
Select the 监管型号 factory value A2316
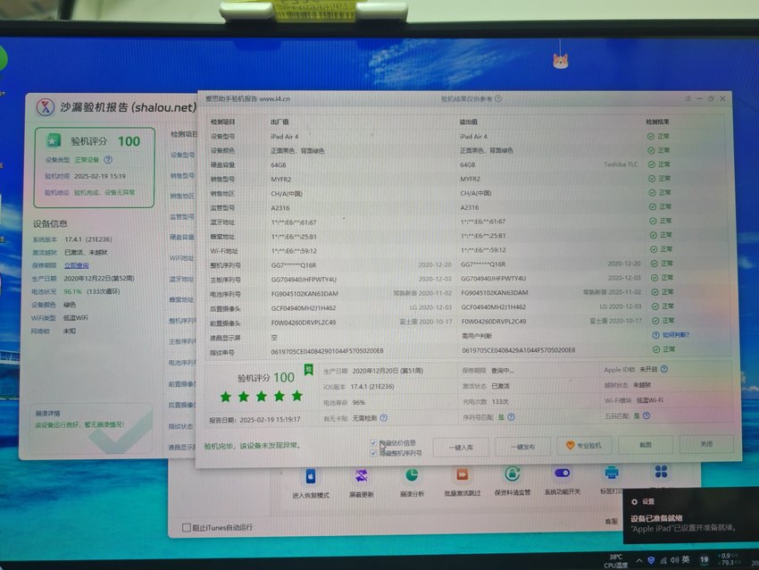[x=280, y=208]
